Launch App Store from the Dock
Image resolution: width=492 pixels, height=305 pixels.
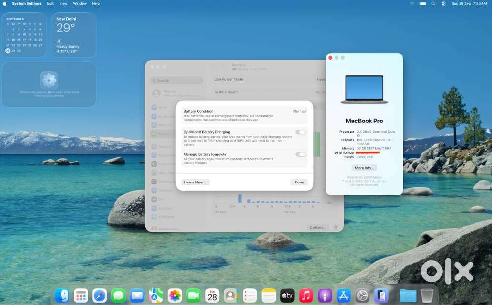[x=343, y=295]
